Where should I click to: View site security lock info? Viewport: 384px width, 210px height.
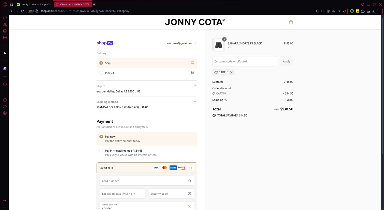pyautogui.click(x=37, y=11)
